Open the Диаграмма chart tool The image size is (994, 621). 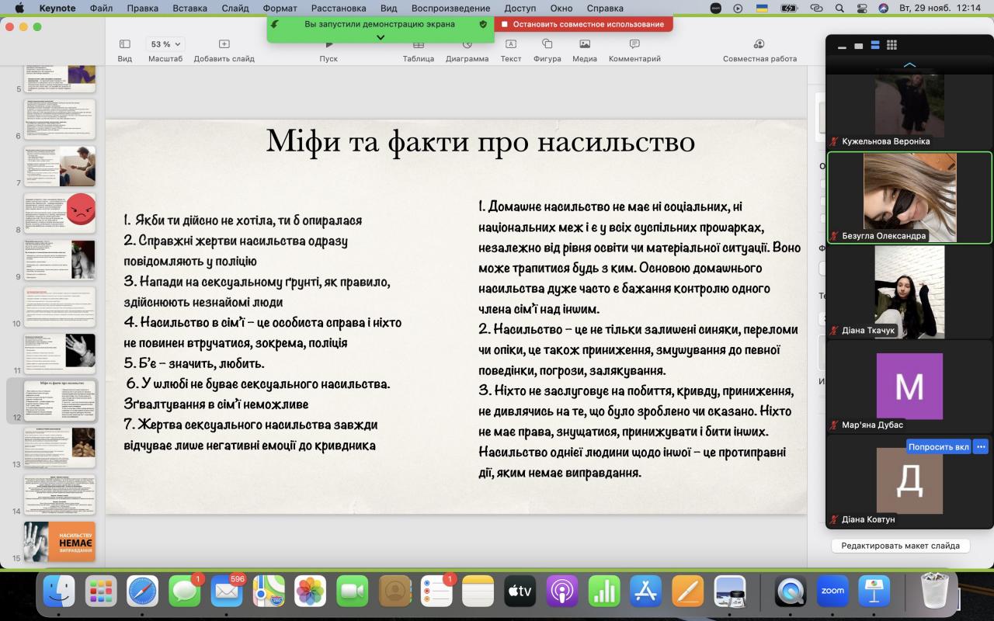467,46
